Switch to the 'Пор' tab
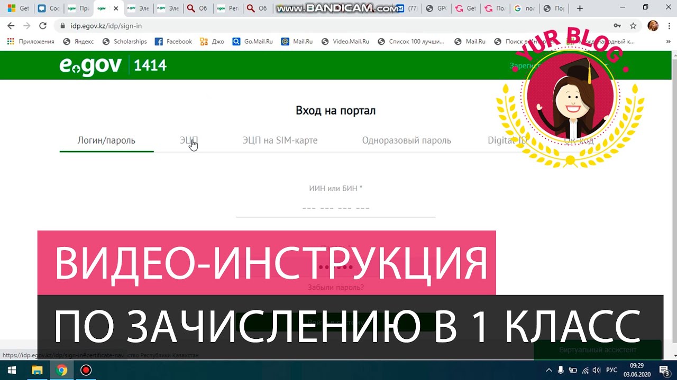Viewport: 677px width, 380px height. tap(554, 8)
